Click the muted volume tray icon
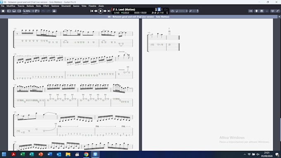This screenshot has width=281, height=158. click(x=258, y=154)
